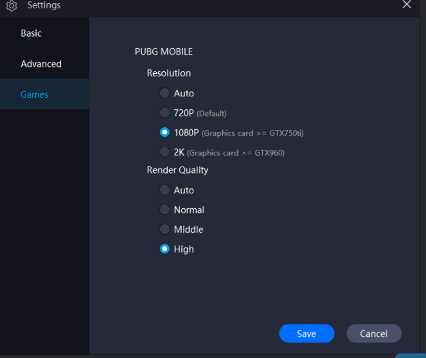Click the GTX750ti graphics card note
This screenshot has width=426, height=358.
[253, 133]
